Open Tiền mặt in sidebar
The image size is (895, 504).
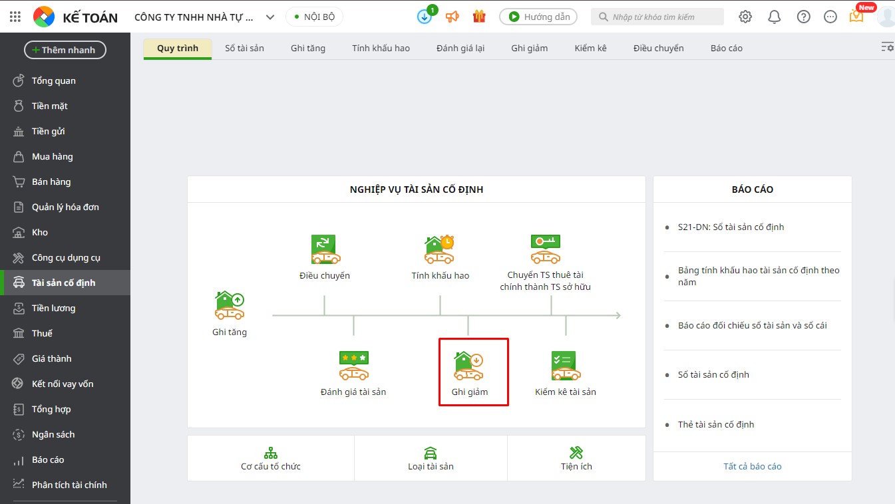(x=65, y=106)
